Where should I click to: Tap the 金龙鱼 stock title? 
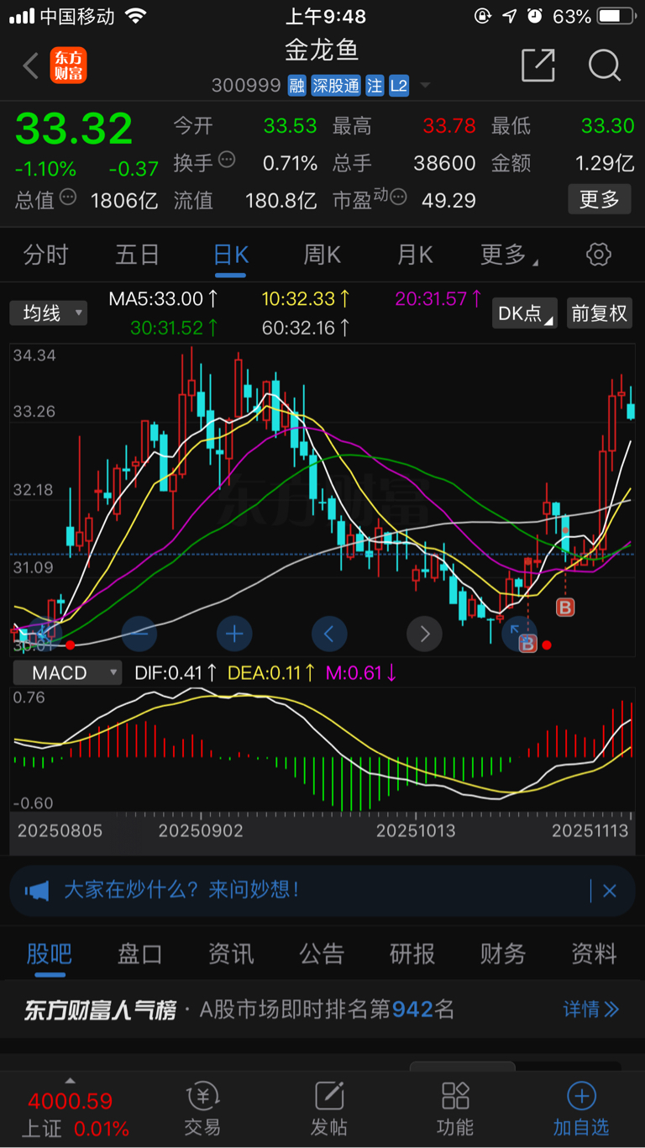[322, 51]
